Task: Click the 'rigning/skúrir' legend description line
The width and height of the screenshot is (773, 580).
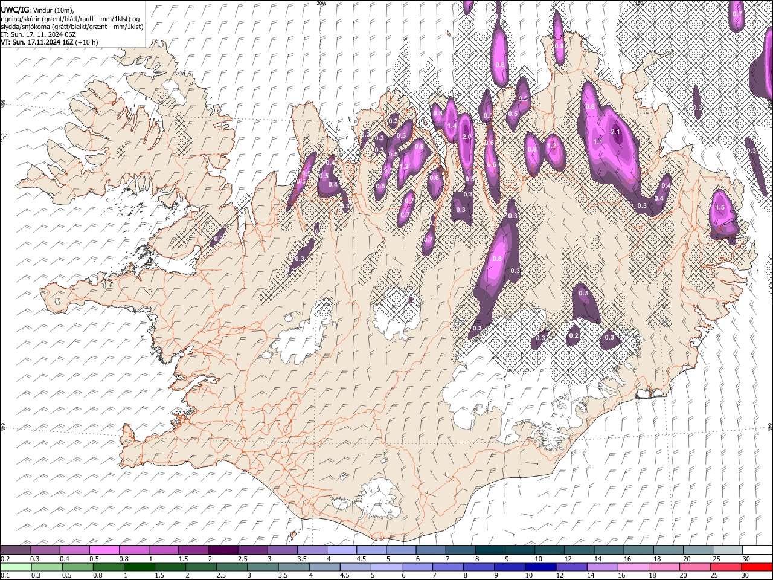Action: pyautogui.click(x=71, y=19)
